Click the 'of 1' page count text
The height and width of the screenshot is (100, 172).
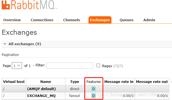click(x=27, y=66)
